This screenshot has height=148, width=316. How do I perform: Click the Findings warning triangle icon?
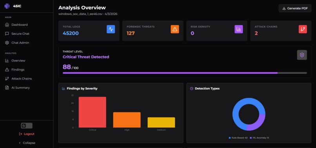click(7, 70)
